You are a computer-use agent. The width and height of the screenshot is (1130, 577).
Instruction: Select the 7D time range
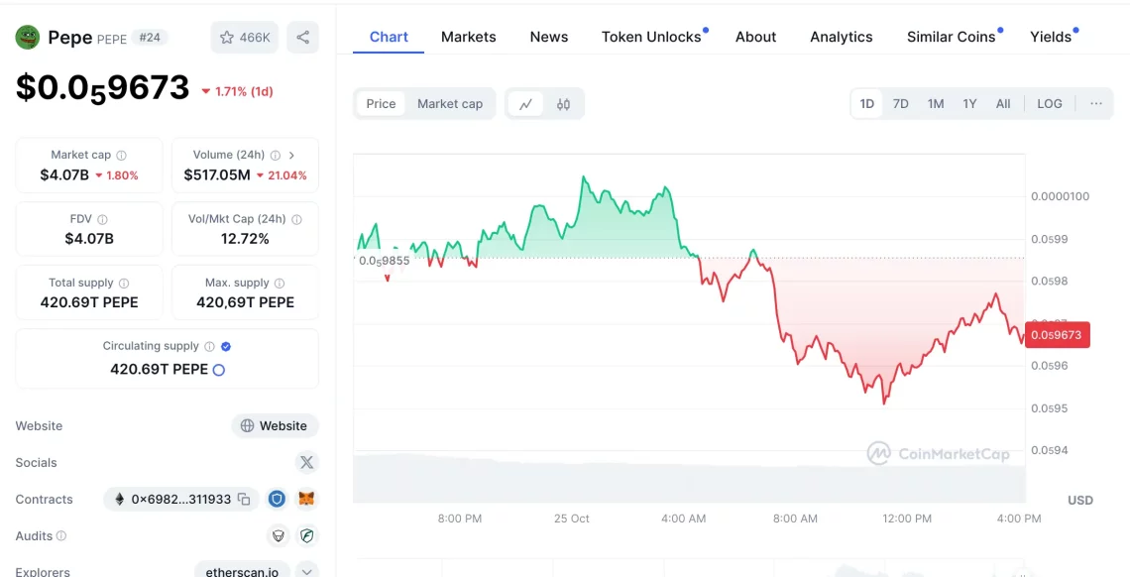900,104
